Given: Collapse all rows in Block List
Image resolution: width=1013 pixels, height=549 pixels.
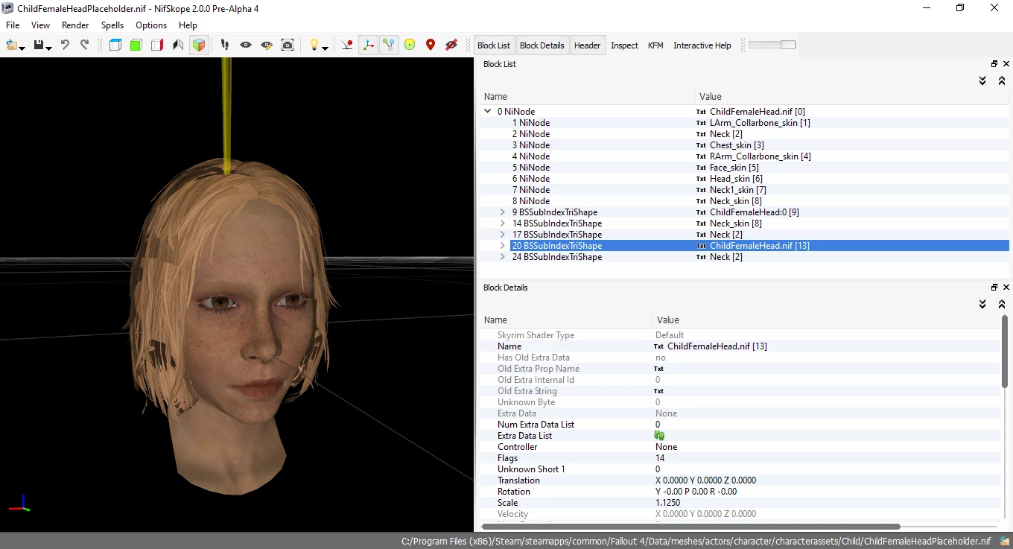Looking at the screenshot, I should [1002, 80].
